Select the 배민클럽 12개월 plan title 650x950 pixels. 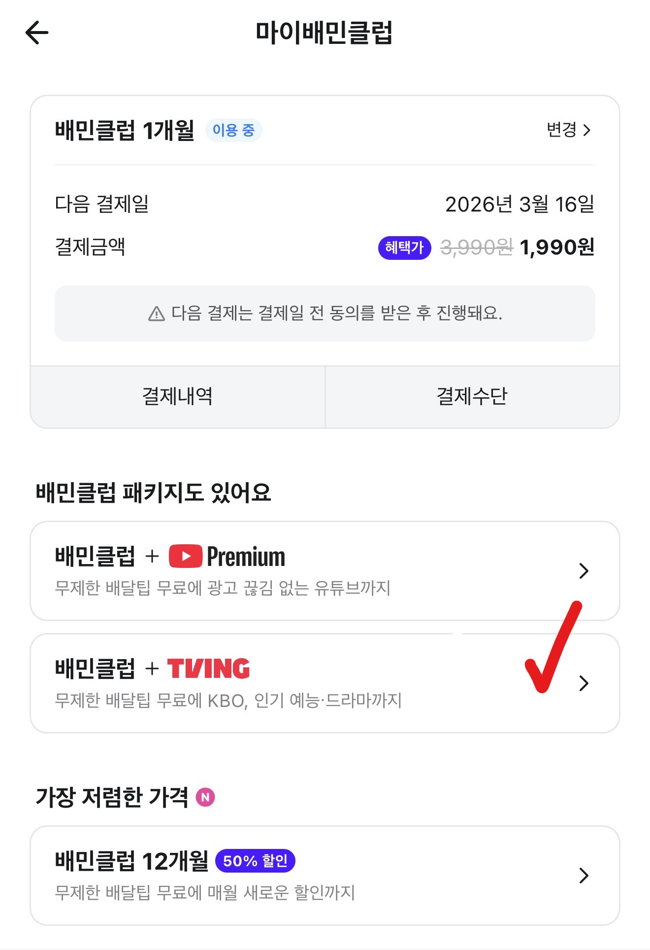(131, 861)
